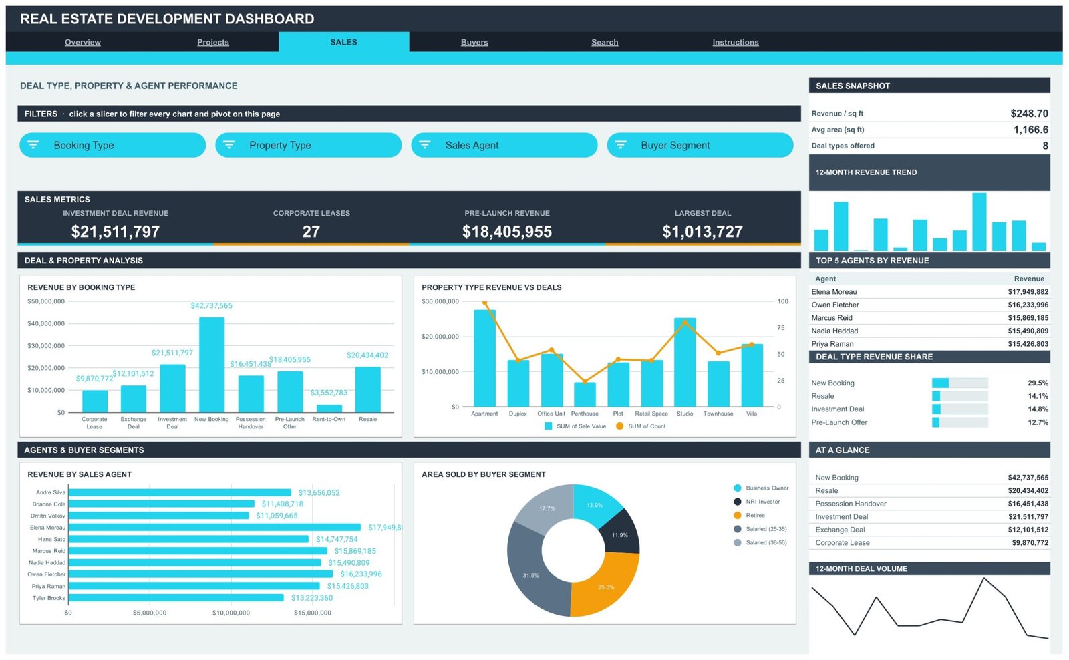Go to the Buyers tab
This screenshot has height=660, width=1069.
pyautogui.click(x=474, y=42)
